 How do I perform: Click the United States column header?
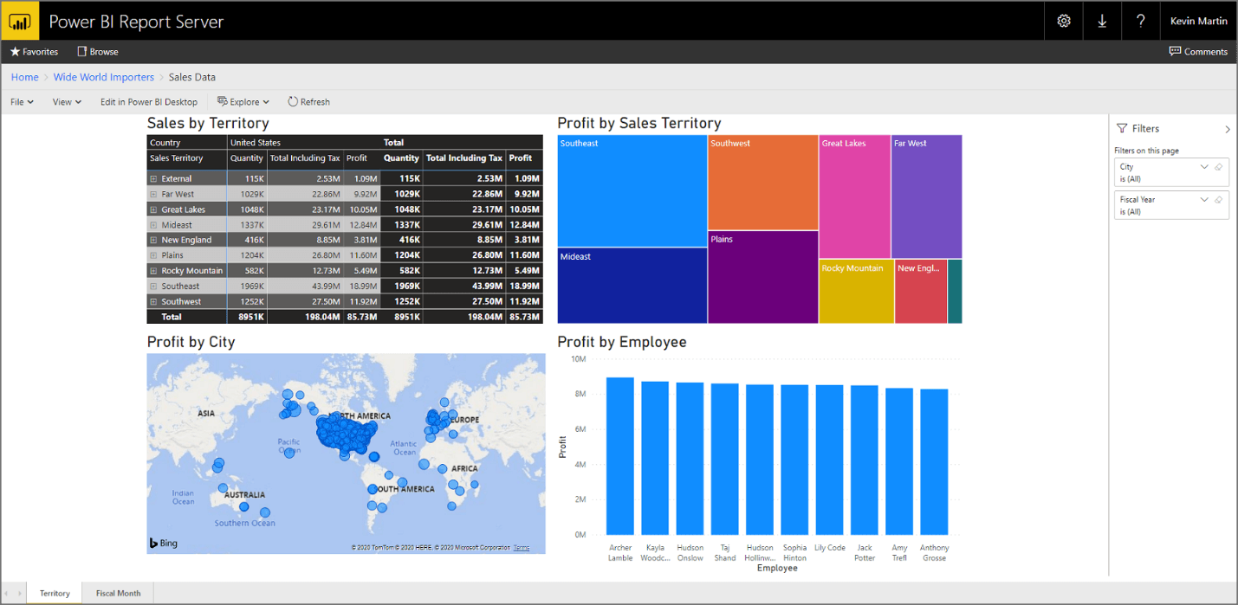(x=256, y=143)
